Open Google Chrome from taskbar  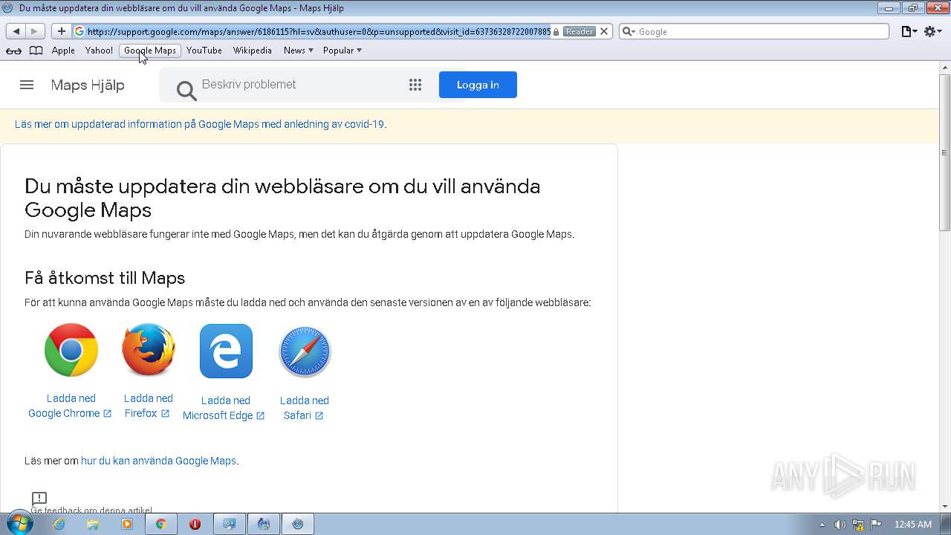click(160, 524)
